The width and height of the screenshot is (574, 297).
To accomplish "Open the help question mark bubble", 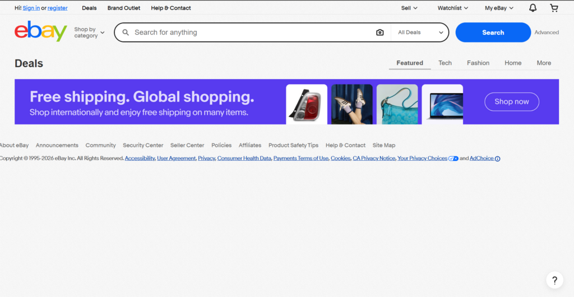I will (554, 281).
